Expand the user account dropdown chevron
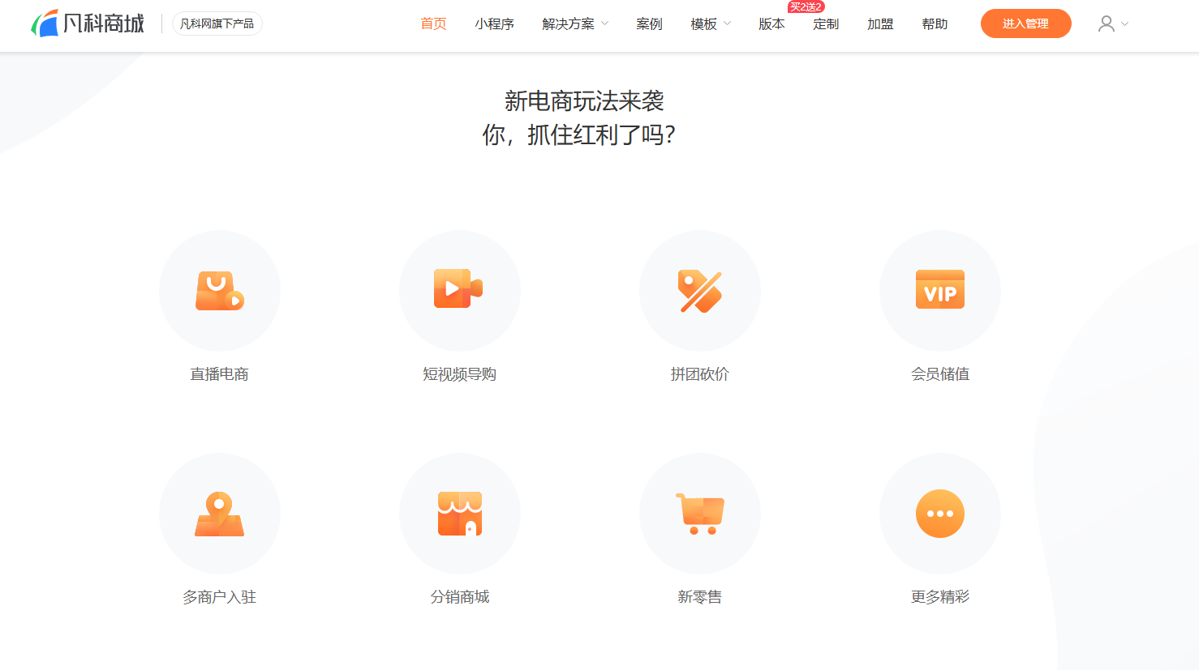Screen dimensions: 1199x670 (x=1124, y=23)
